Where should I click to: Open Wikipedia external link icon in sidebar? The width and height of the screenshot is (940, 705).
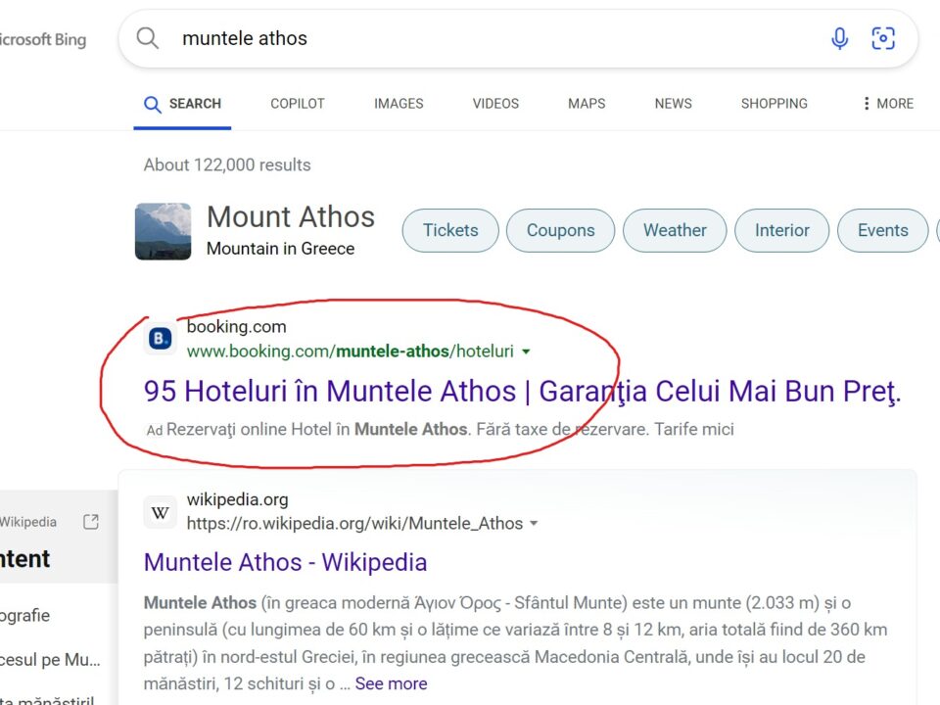(x=91, y=522)
